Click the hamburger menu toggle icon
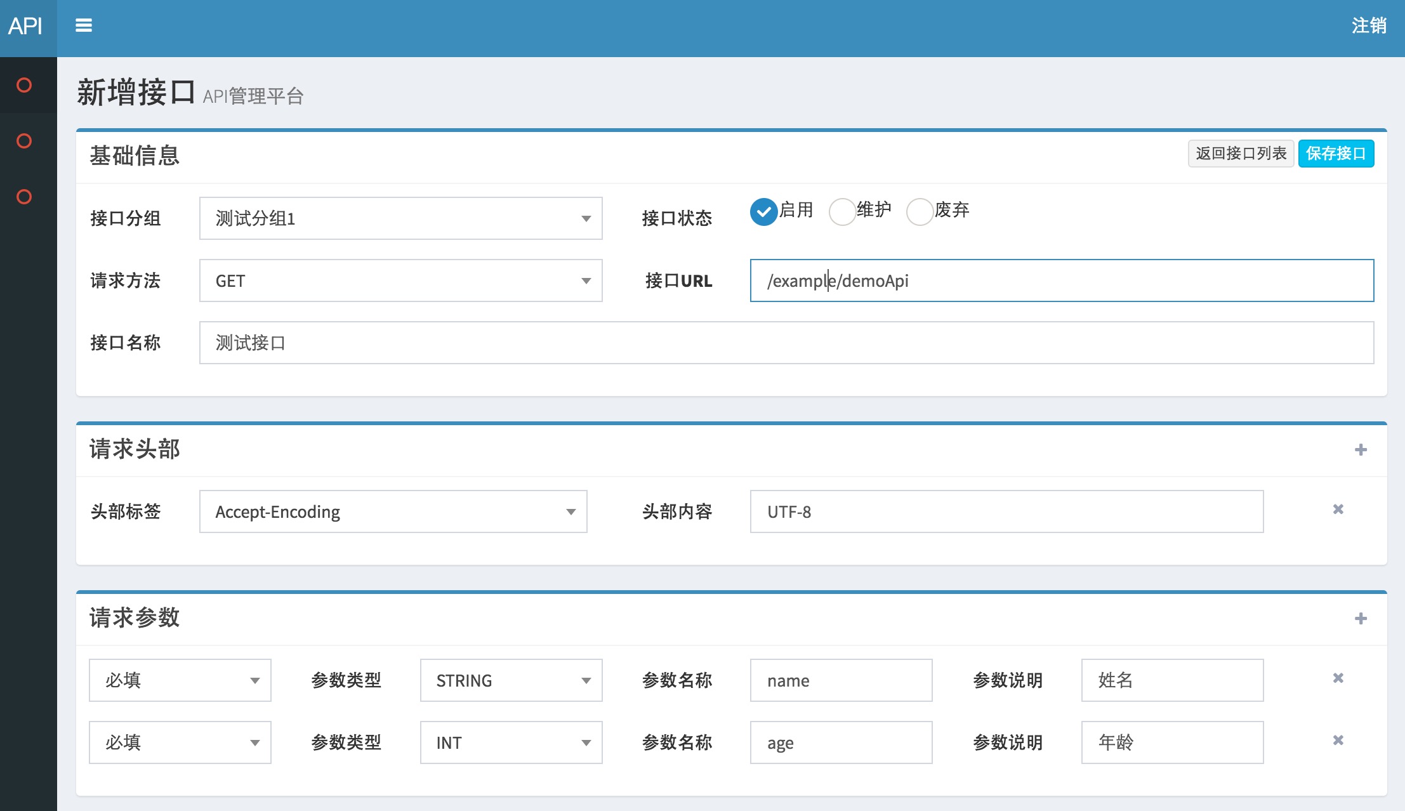The width and height of the screenshot is (1405, 811). click(x=84, y=25)
